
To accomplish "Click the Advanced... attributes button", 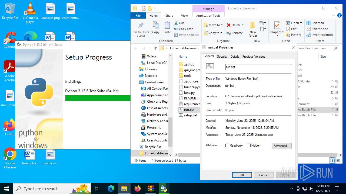I will click(x=282, y=146).
